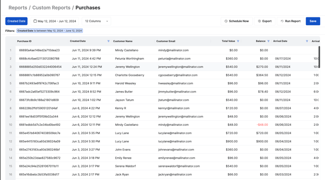This screenshot has width=325, height=180.
Task: Click email emilyrenee@mailinator.com
Action: pos(177,158)
